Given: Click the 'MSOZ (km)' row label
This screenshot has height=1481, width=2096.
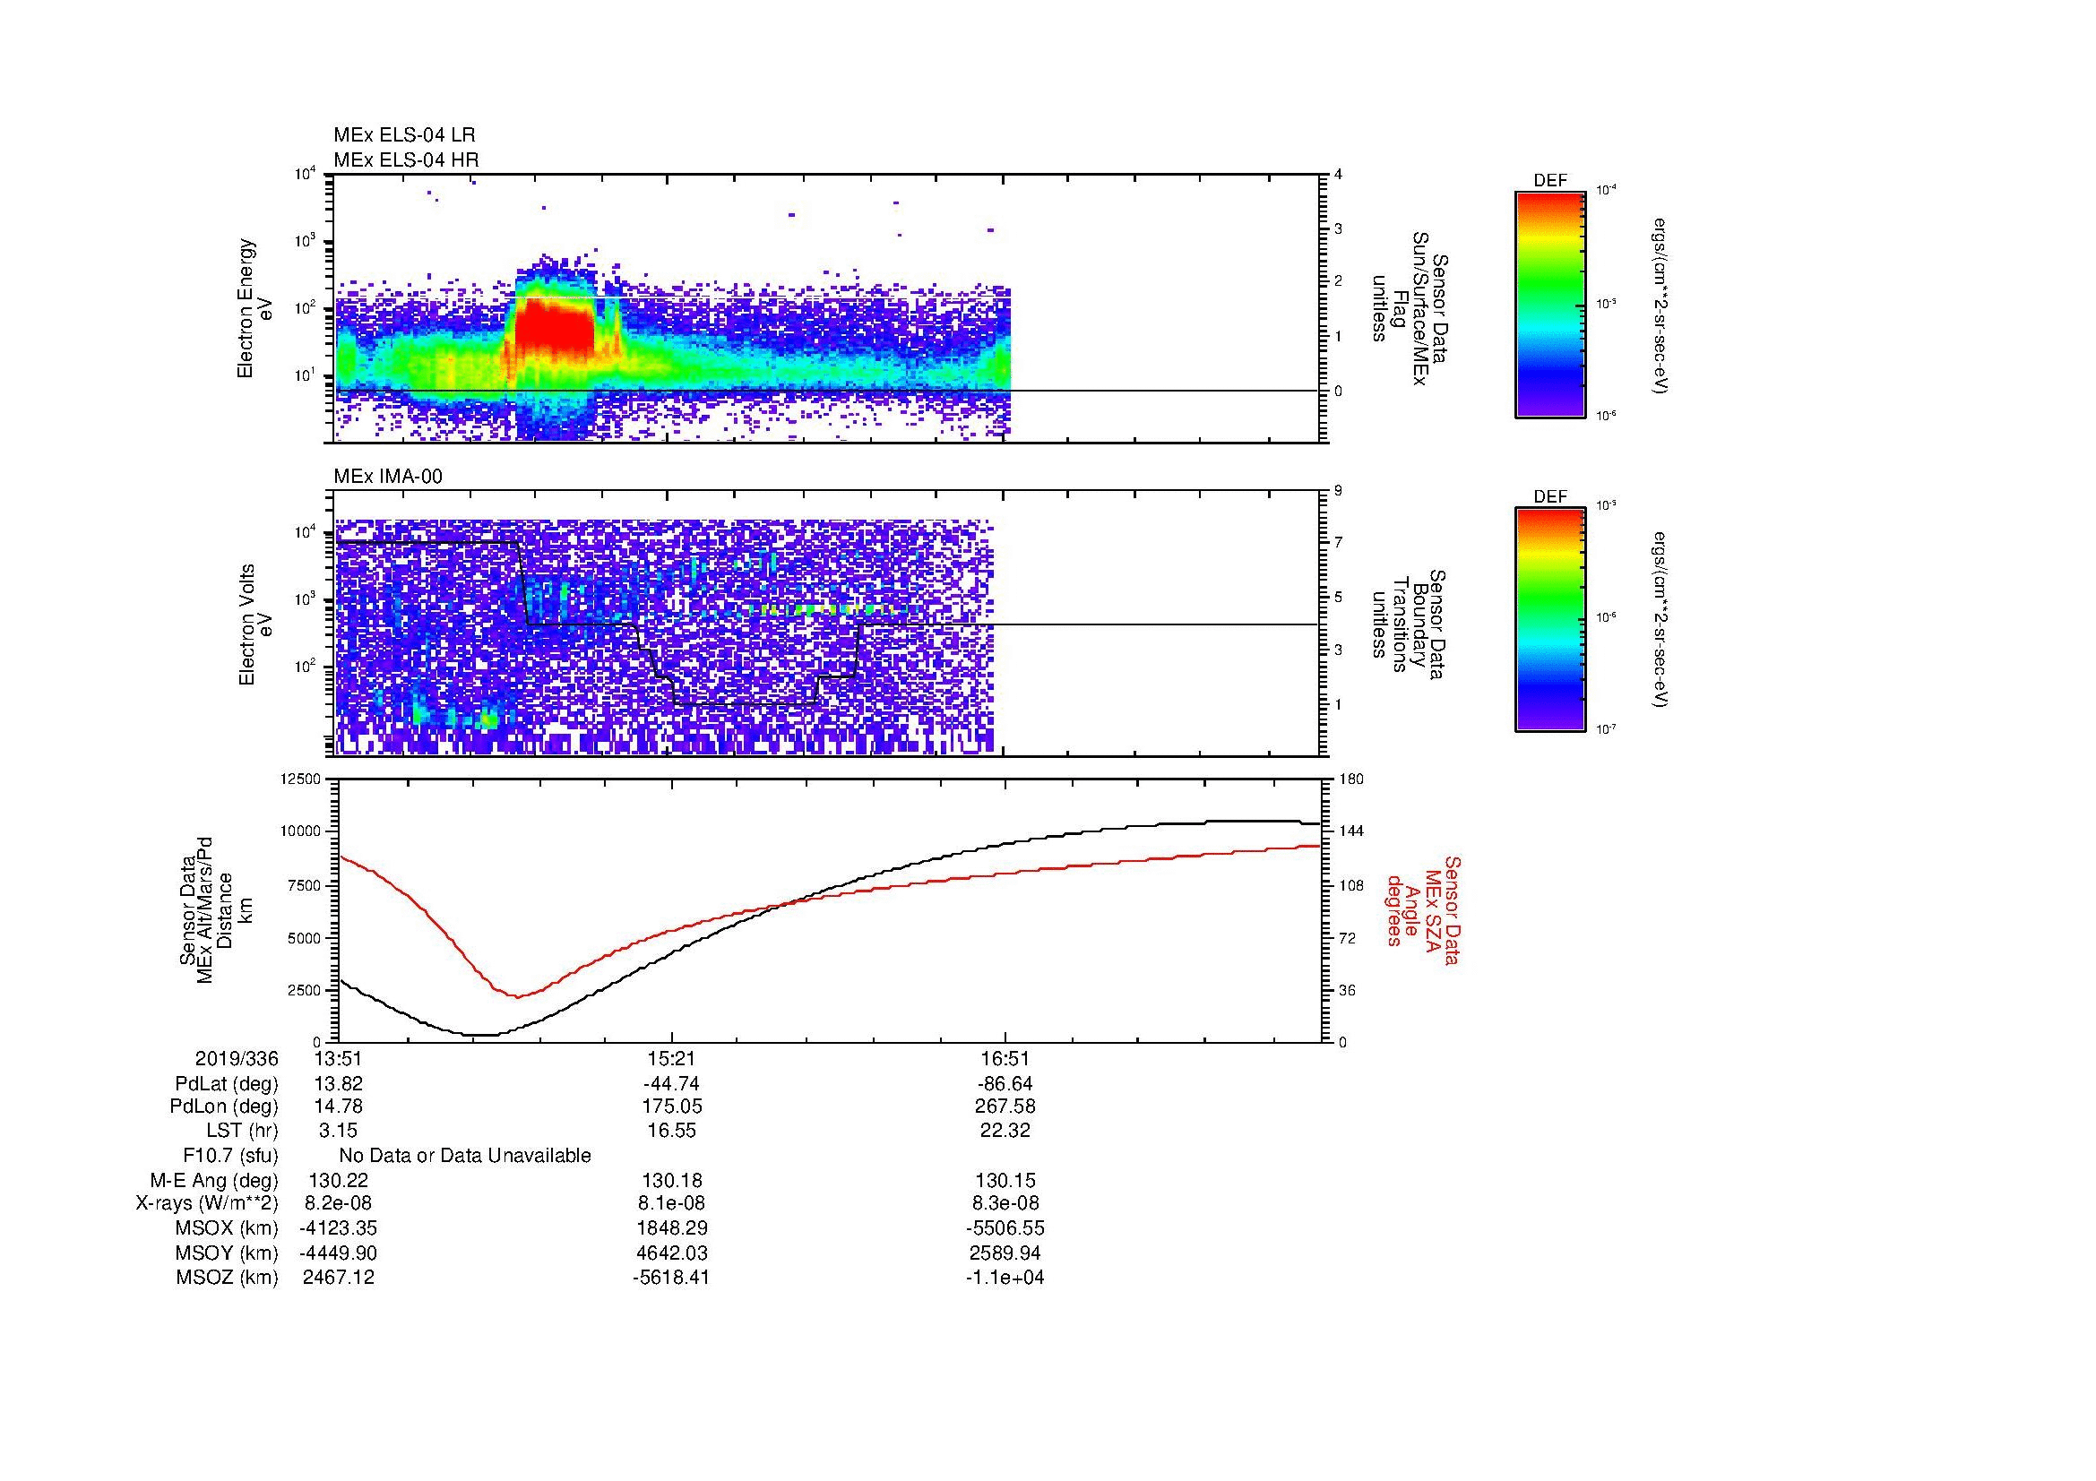Looking at the screenshot, I should pyautogui.click(x=227, y=1278).
